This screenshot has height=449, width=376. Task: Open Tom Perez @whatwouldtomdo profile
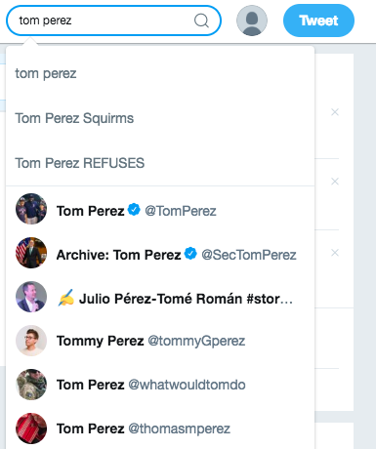click(x=160, y=385)
